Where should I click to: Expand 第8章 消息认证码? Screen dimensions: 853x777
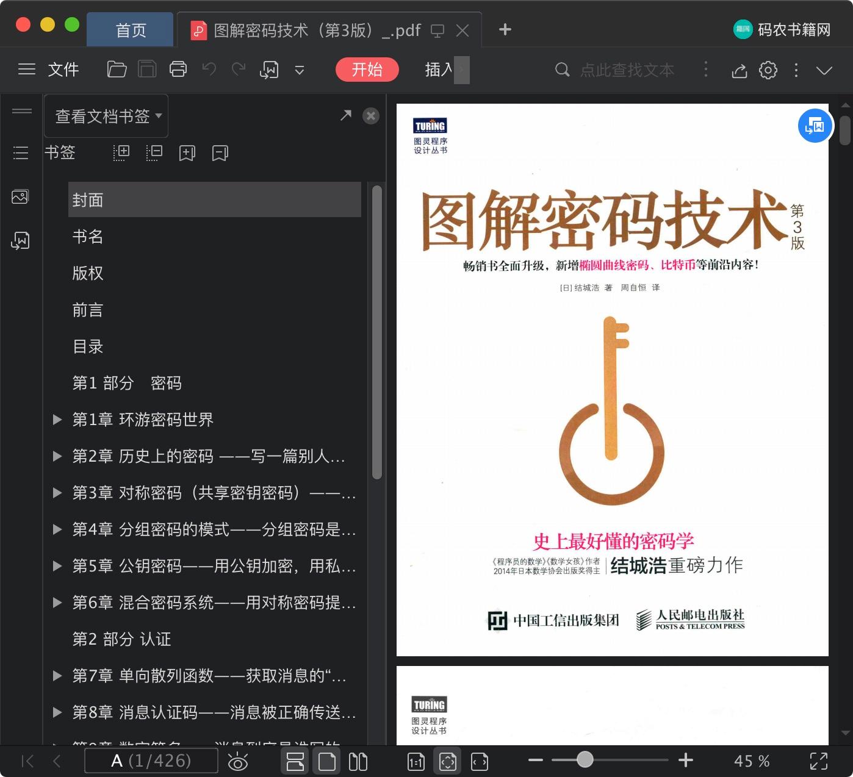click(57, 712)
